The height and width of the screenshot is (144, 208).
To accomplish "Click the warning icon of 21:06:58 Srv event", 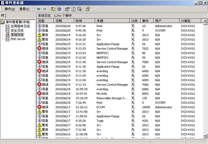I will pos(39,134).
